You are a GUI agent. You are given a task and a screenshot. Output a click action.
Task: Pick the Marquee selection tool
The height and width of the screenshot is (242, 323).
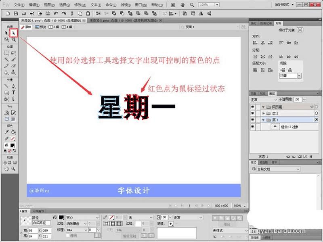pos(6,53)
